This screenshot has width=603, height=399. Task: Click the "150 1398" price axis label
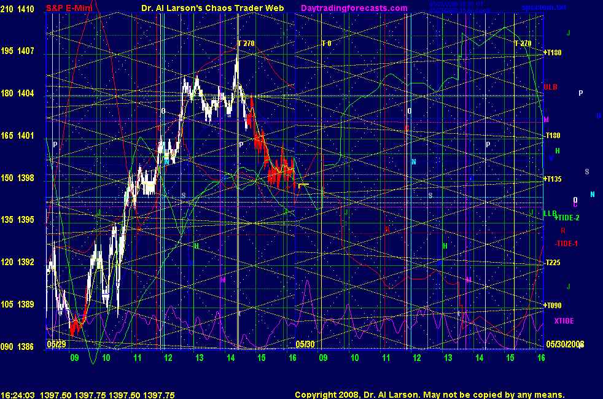[x=17, y=178]
